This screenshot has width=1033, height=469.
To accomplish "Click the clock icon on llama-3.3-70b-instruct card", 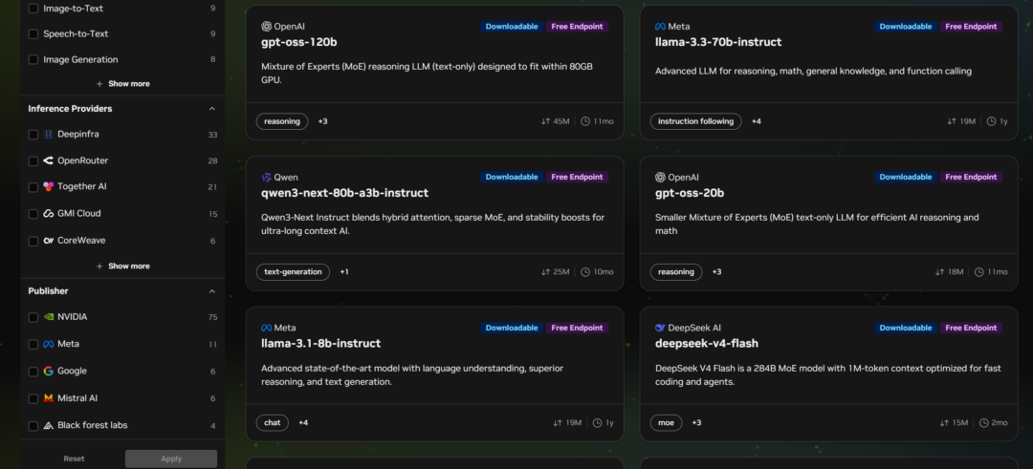I will coord(992,121).
